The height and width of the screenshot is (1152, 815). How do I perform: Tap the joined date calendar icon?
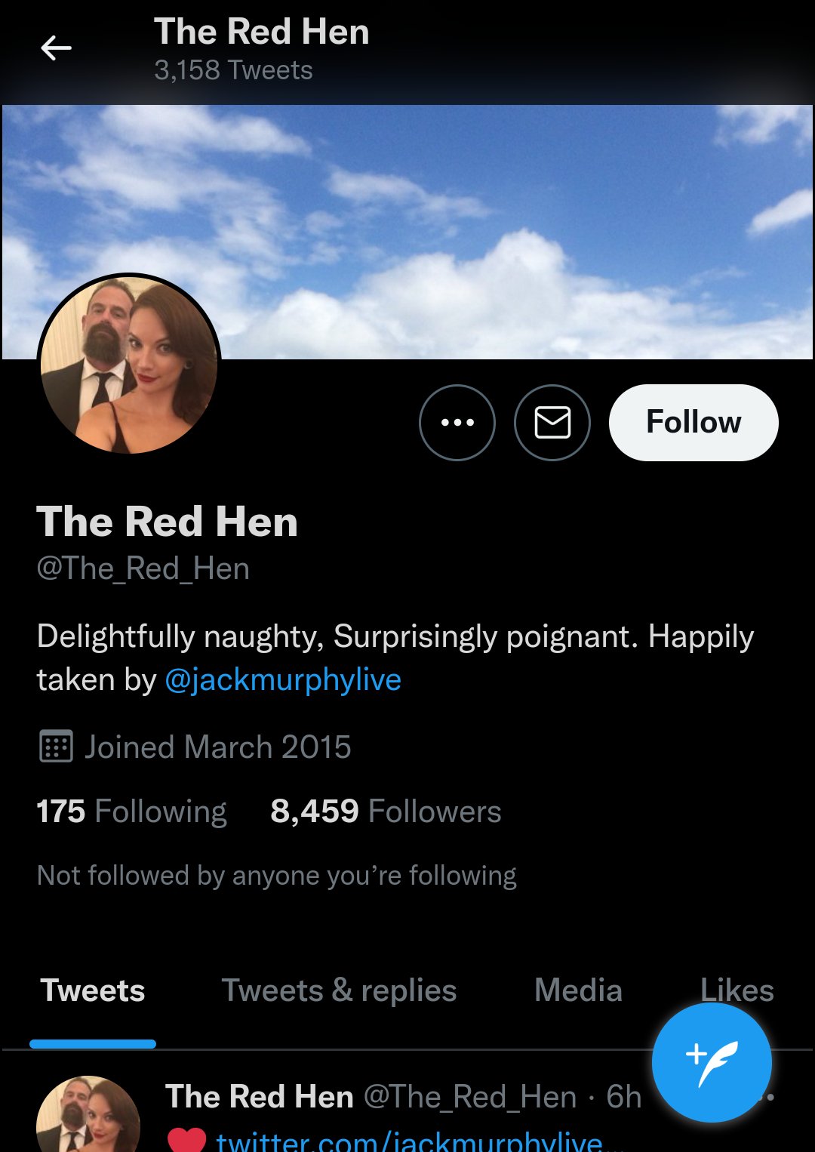click(56, 747)
